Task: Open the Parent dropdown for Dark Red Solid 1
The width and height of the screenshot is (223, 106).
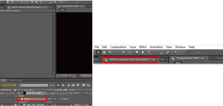Action: pyautogui.click(x=81, y=93)
